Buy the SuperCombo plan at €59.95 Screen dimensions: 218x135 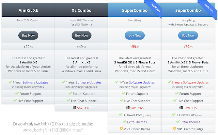point(135,35)
